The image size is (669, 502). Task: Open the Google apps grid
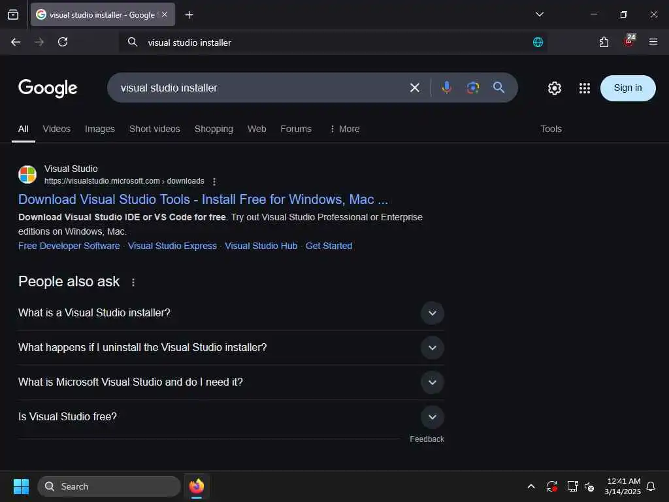pyautogui.click(x=585, y=88)
